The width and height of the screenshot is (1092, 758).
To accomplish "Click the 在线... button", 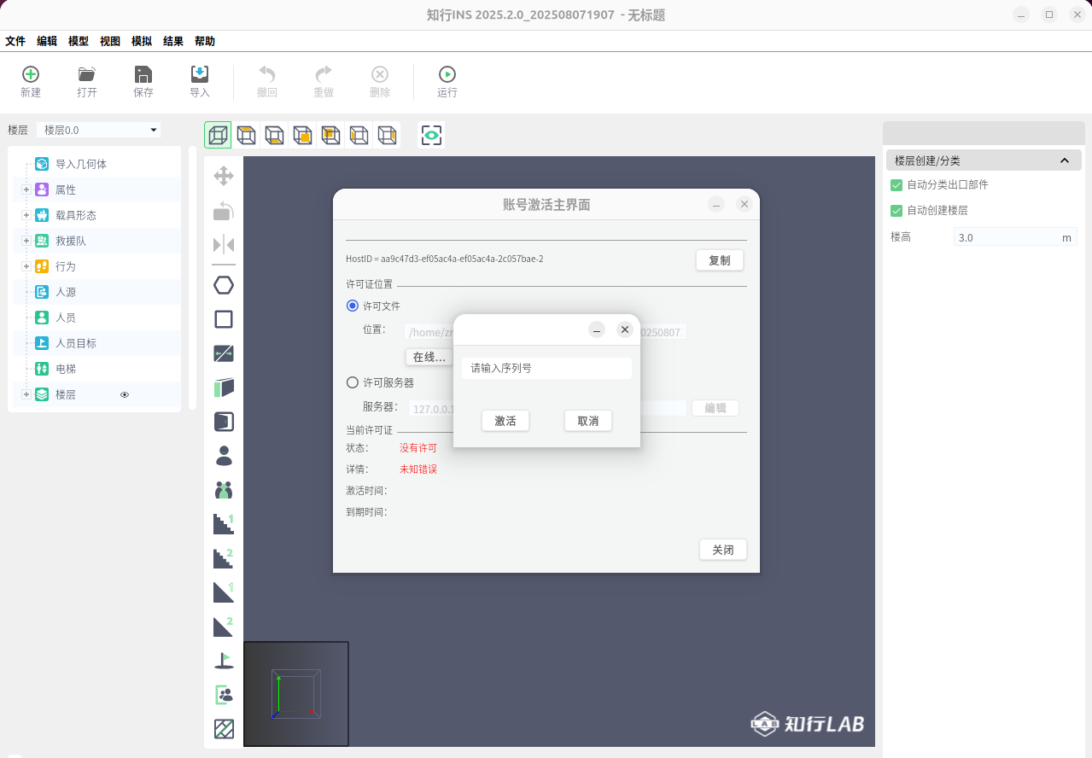I will coord(429,357).
